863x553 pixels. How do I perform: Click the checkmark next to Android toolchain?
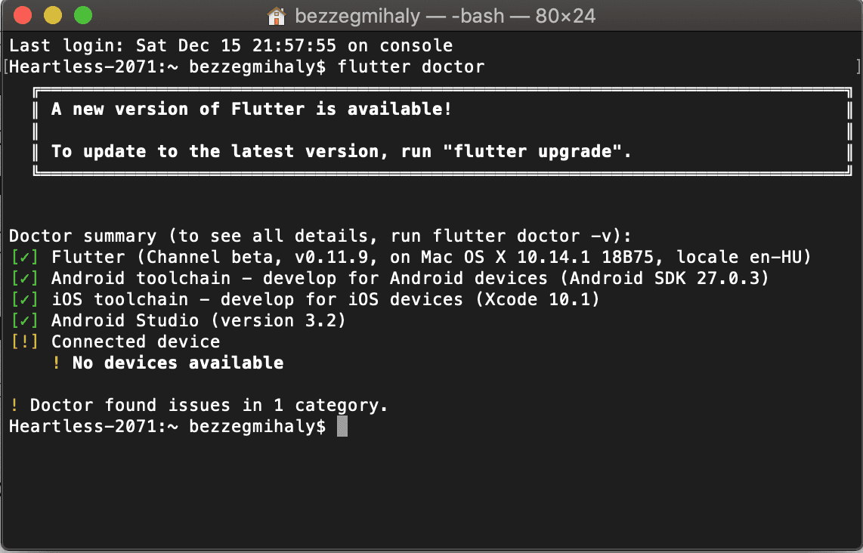tap(25, 278)
